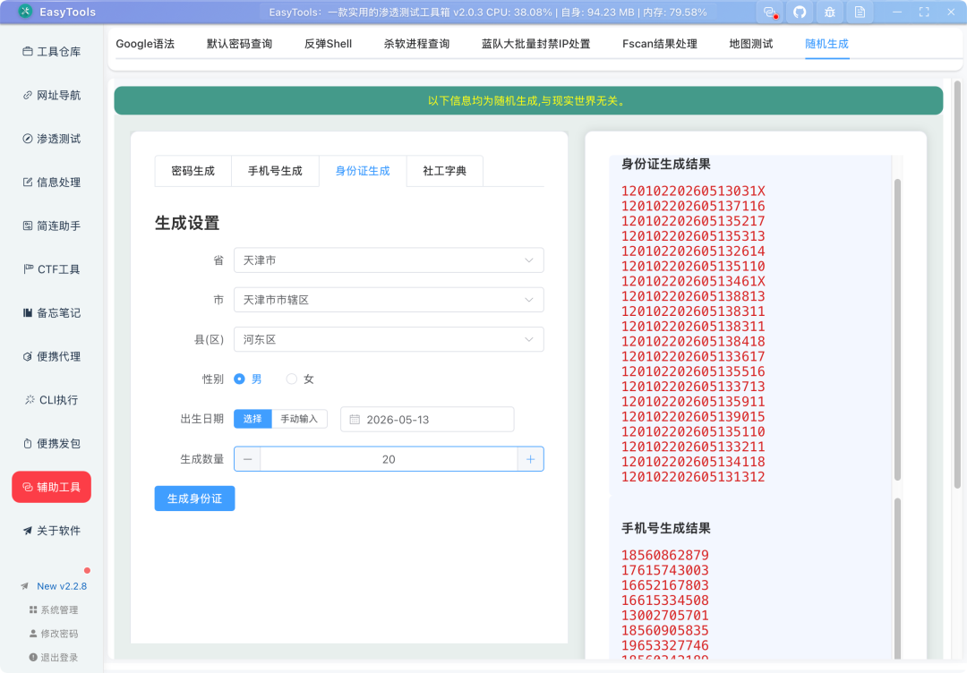Image resolution: width=967 pixels, height=673 pixels.
Task: Click the paper plane icon beside 关于软件
Action: [x=28, y=531]
